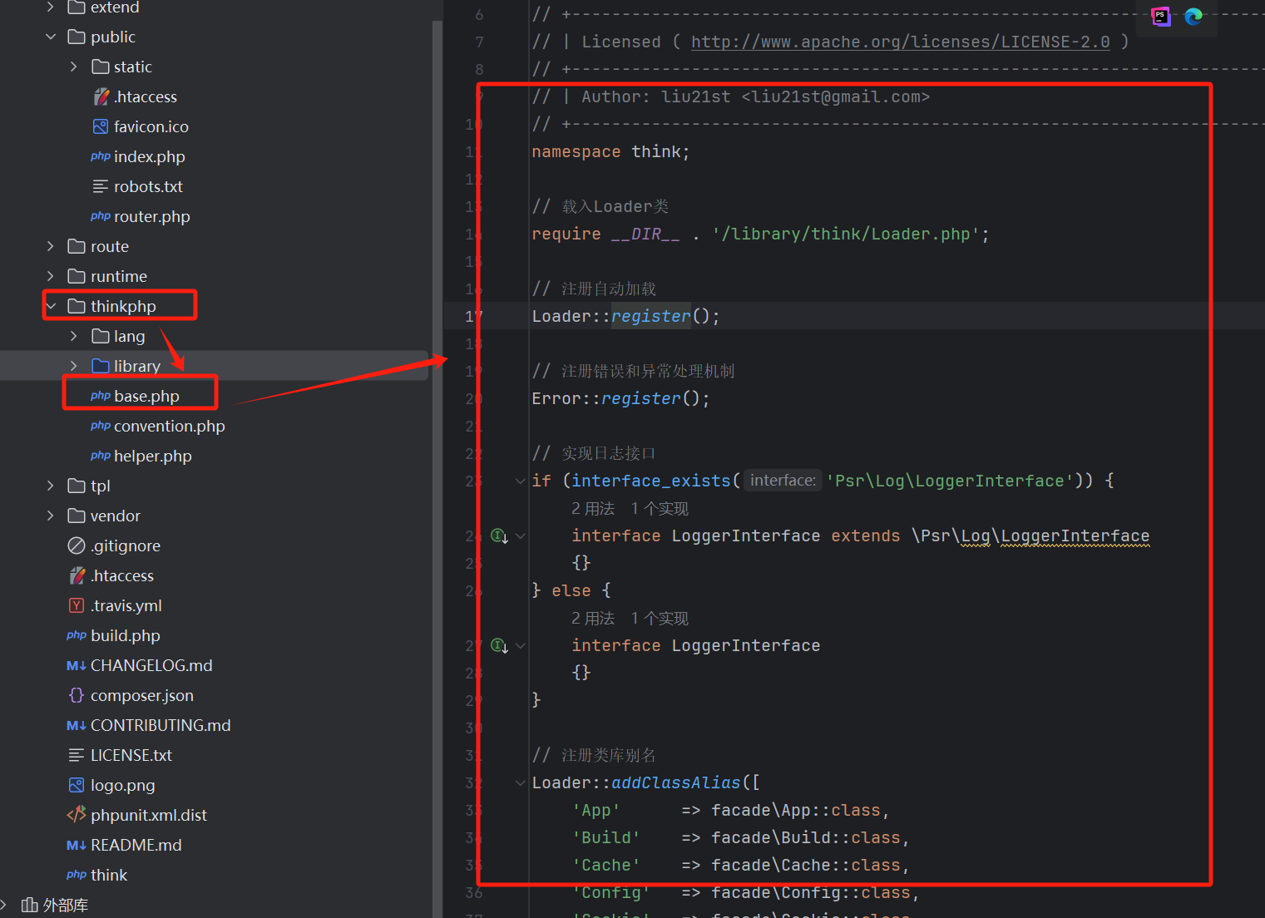Click "1 个实现" hint above LoggerInterface extends line
1265x918 pixels.
(x=660, y=508)
